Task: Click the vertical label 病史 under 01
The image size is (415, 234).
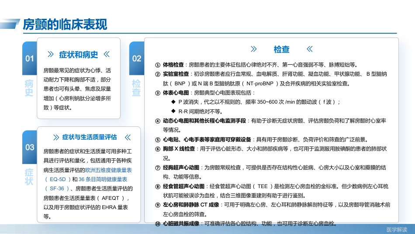Action: click(x=29, y=88)
